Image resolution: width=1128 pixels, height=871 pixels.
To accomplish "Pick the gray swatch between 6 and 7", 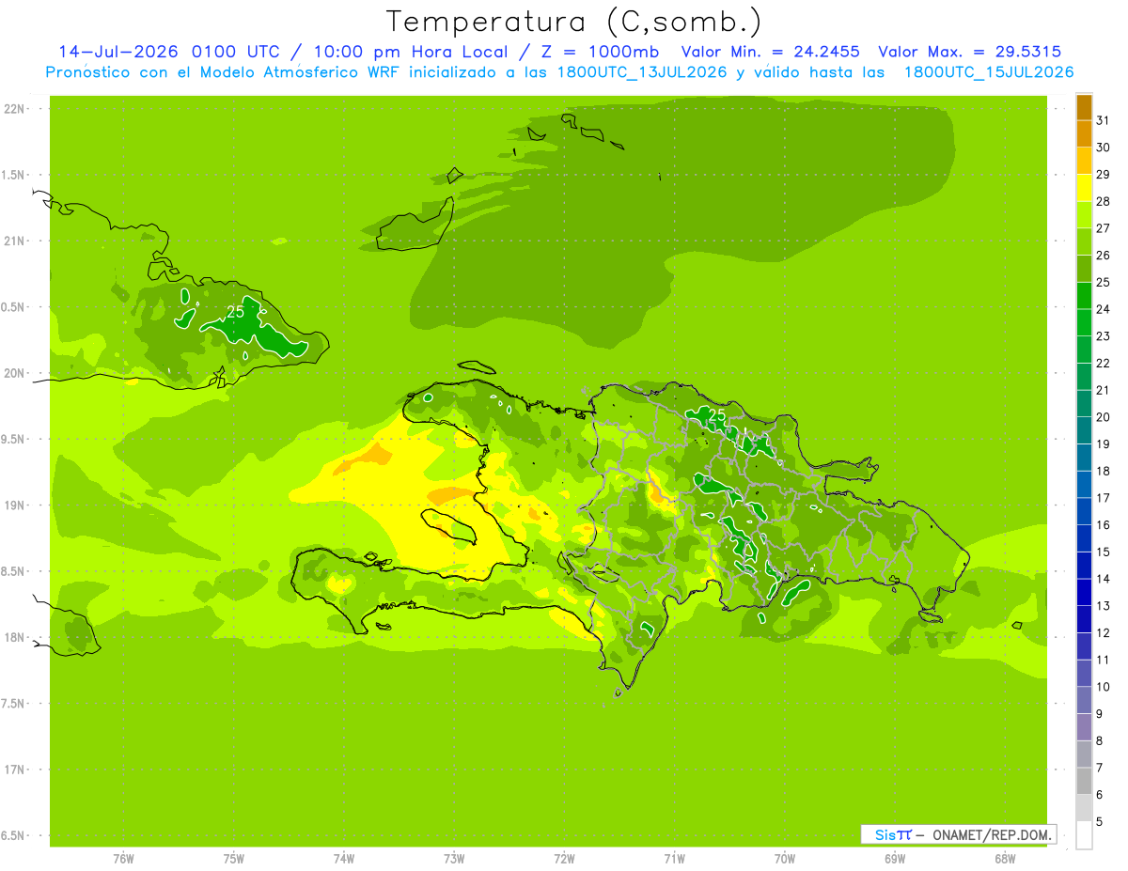I will 1084,782.
